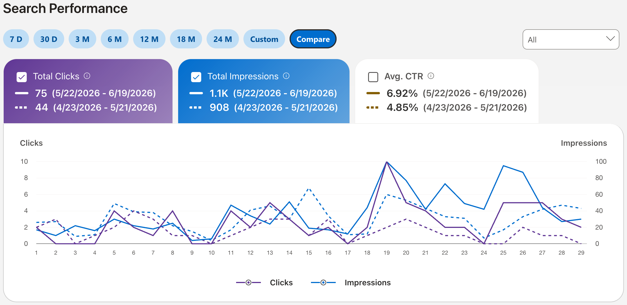The image size is (627, 305).
Task: Click the 75 clicks current period value
Action: click(x=41, y=93)
